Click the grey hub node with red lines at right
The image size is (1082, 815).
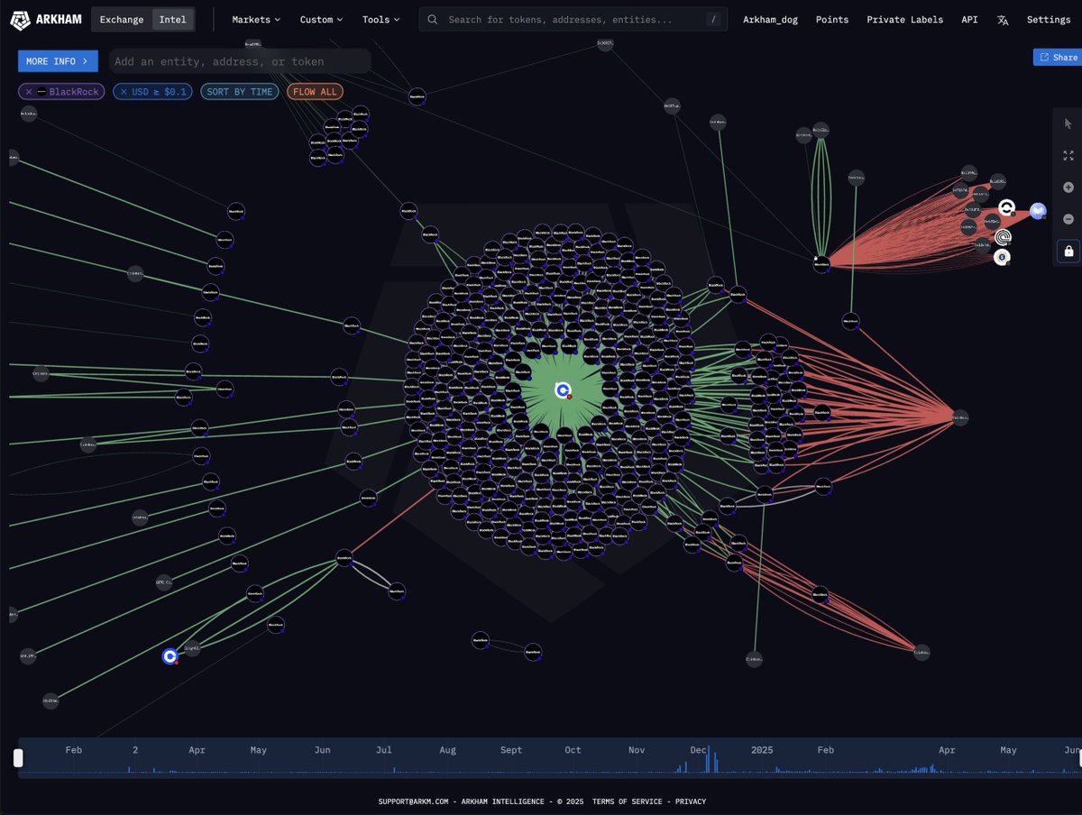point(960,417)
